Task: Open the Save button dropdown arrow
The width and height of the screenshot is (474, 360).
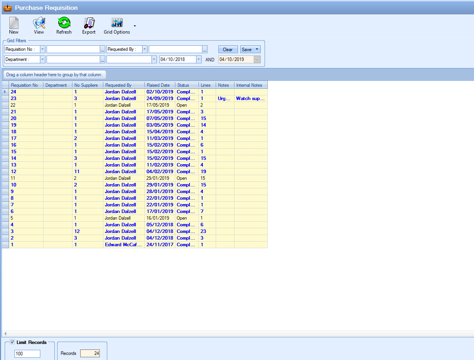Action: [x=257, y=50]
